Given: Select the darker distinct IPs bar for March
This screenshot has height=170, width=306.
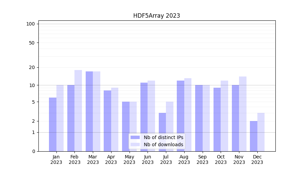Looking at the screenshot, I should click(89, 111).
